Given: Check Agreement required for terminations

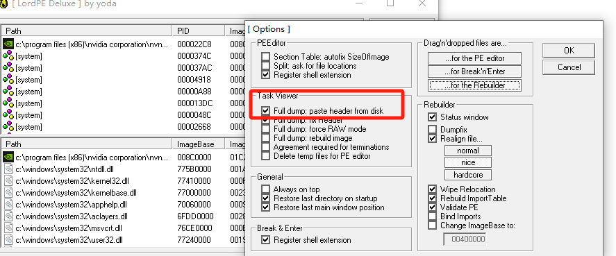Looking at the screenshot, I should 266,147.
